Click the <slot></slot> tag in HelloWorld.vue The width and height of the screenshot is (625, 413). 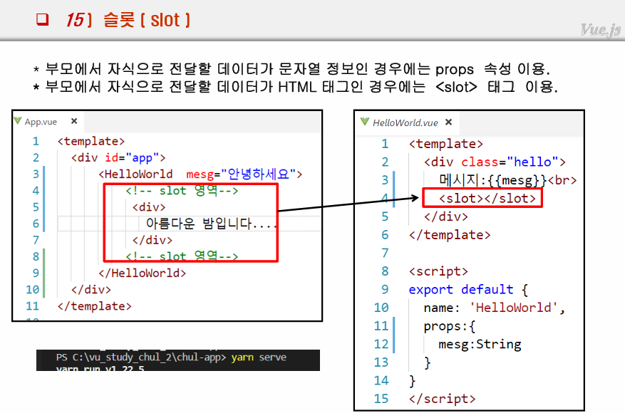[487, 198]
